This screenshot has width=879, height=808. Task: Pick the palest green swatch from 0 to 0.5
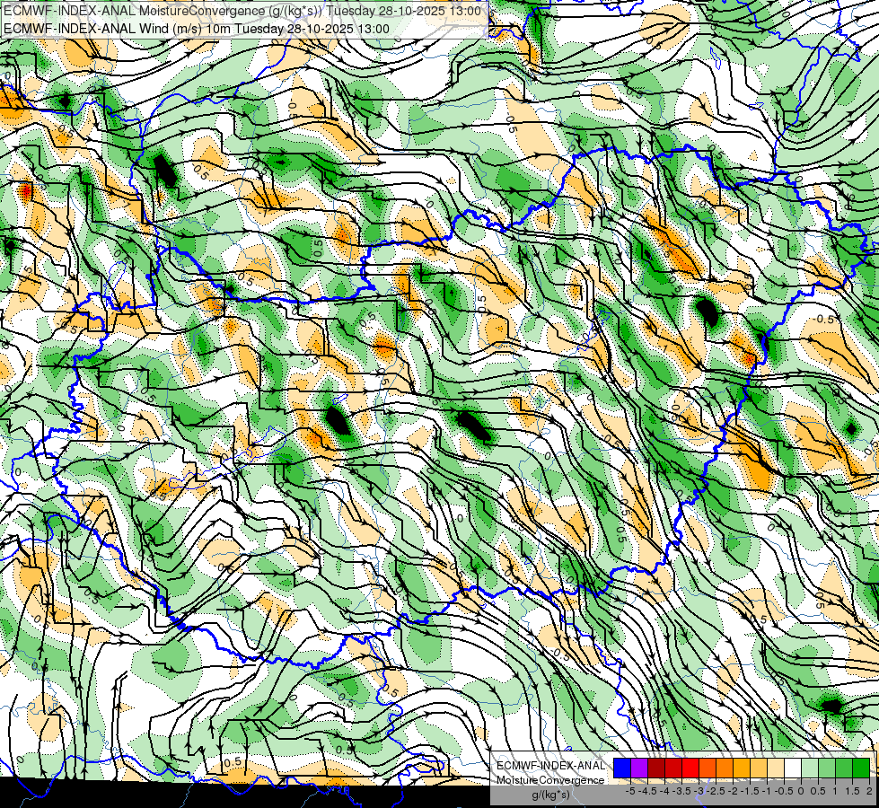tap(810, 768)
